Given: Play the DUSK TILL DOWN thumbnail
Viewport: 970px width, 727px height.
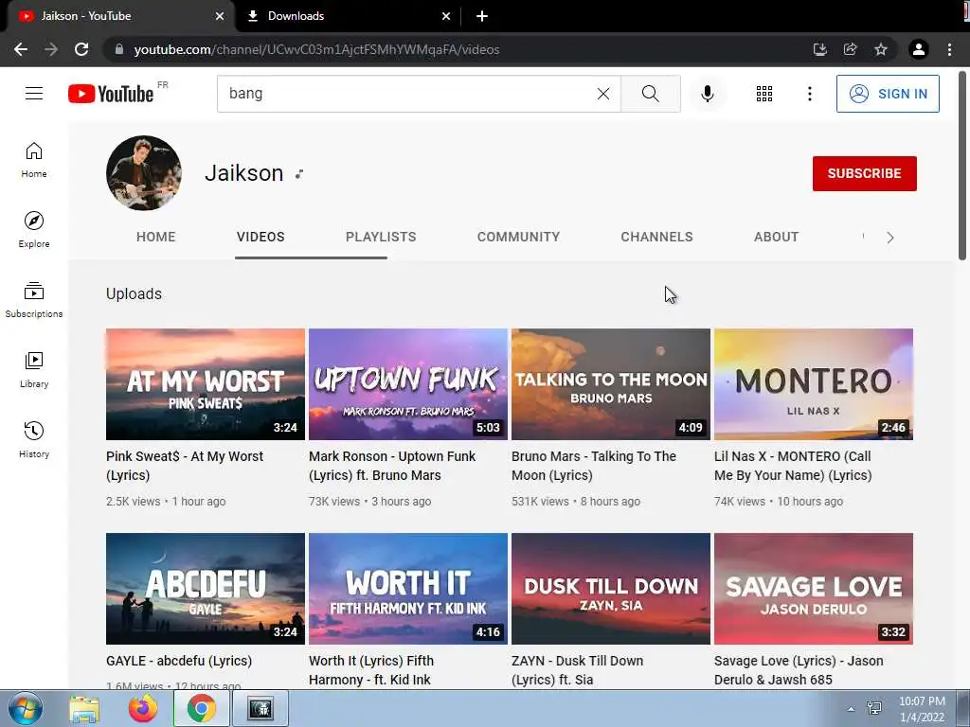Looking at the screenshot, I should click(x=611, y=589).
